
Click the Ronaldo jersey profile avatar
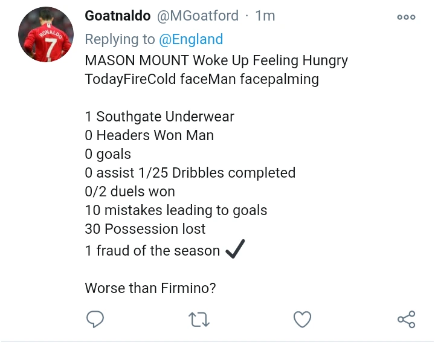46,35
